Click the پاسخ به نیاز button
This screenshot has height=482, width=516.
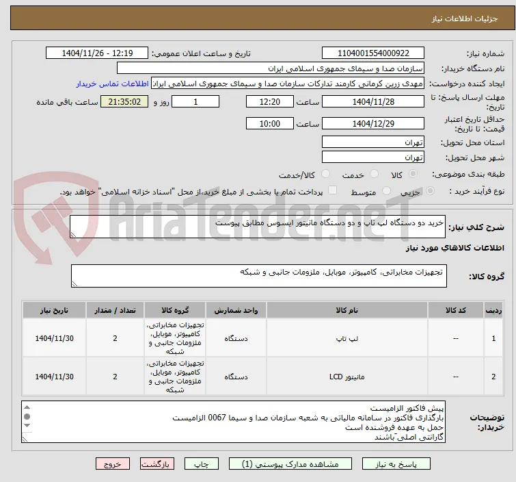[396, 464]
